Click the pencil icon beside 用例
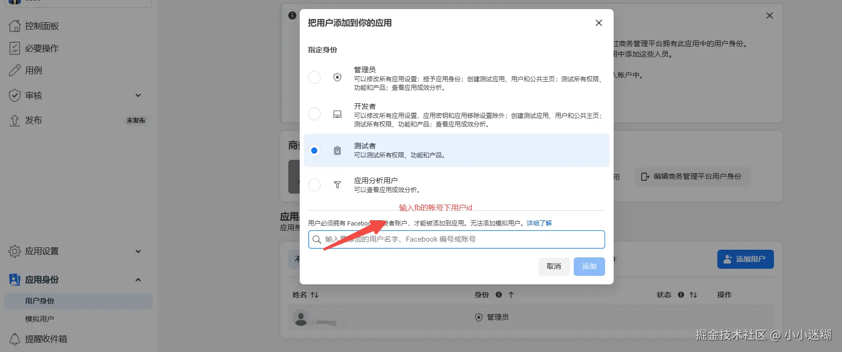The height and width of the screenshot is (352, 842). [15, 70]
